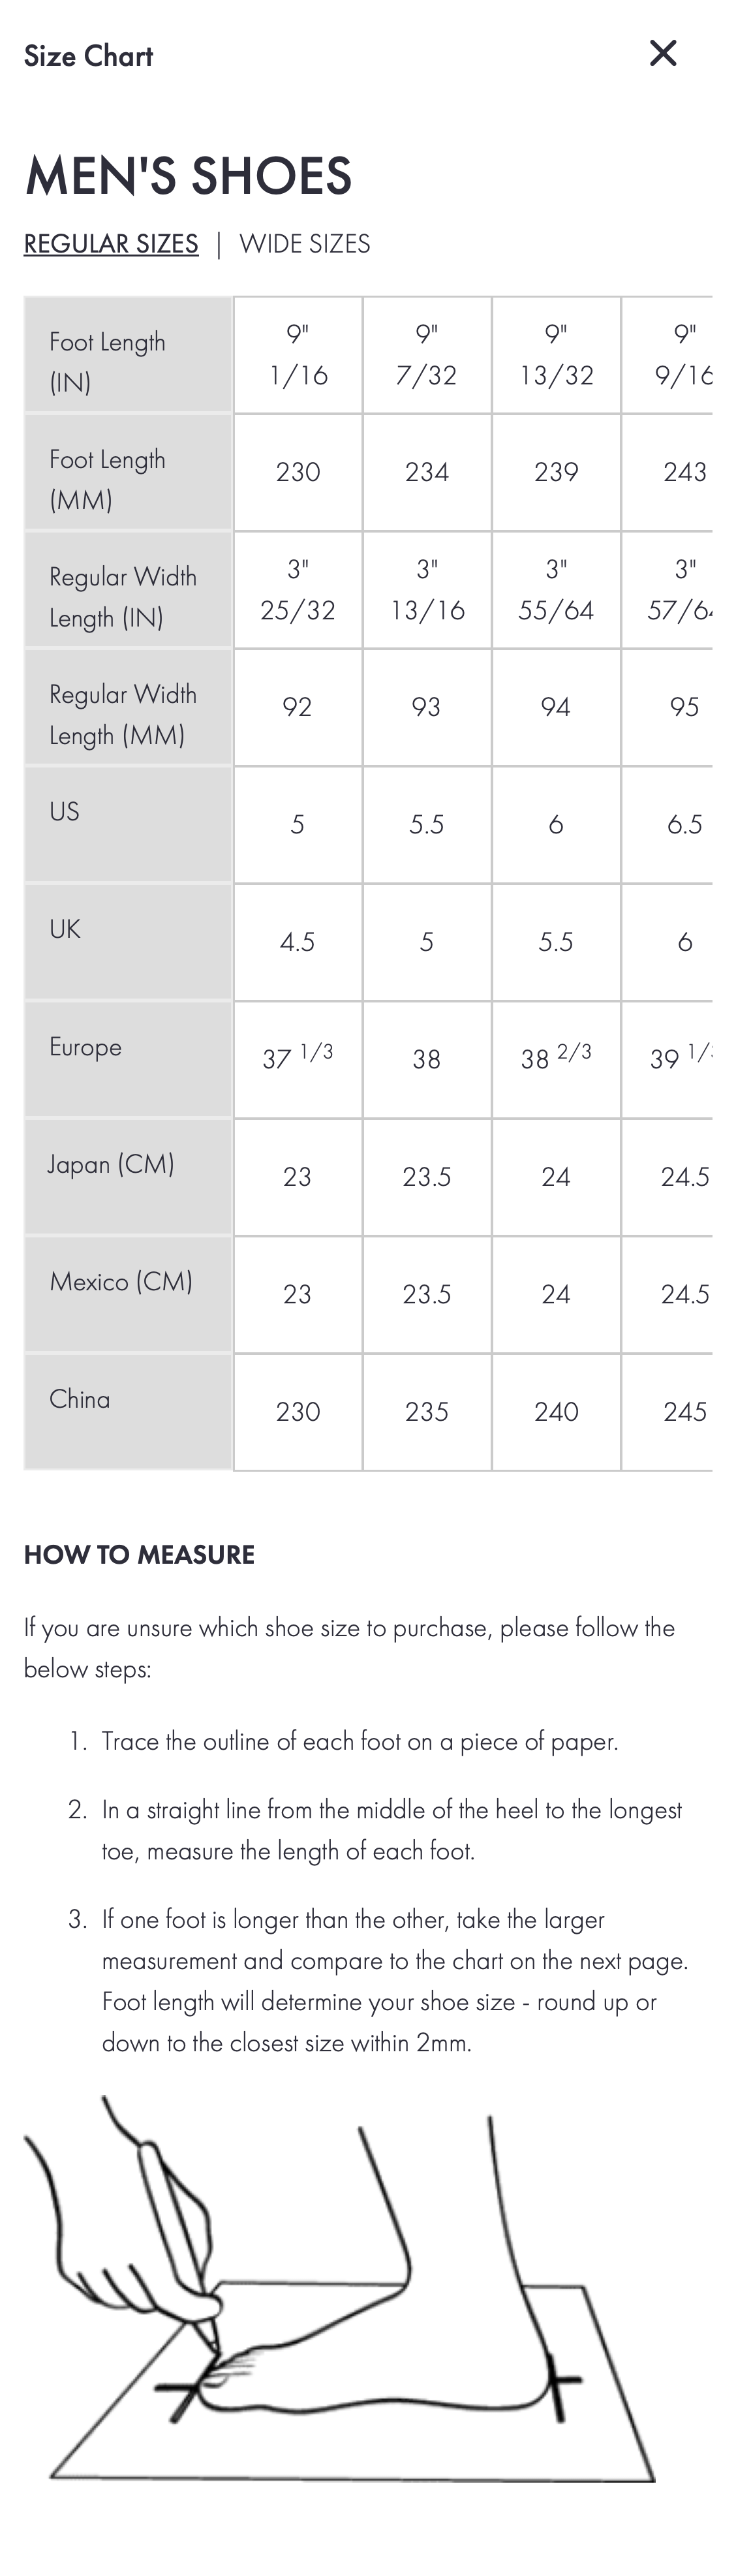Select the US size 5.5 cell

pyautogui.click(x=426, y=824)
